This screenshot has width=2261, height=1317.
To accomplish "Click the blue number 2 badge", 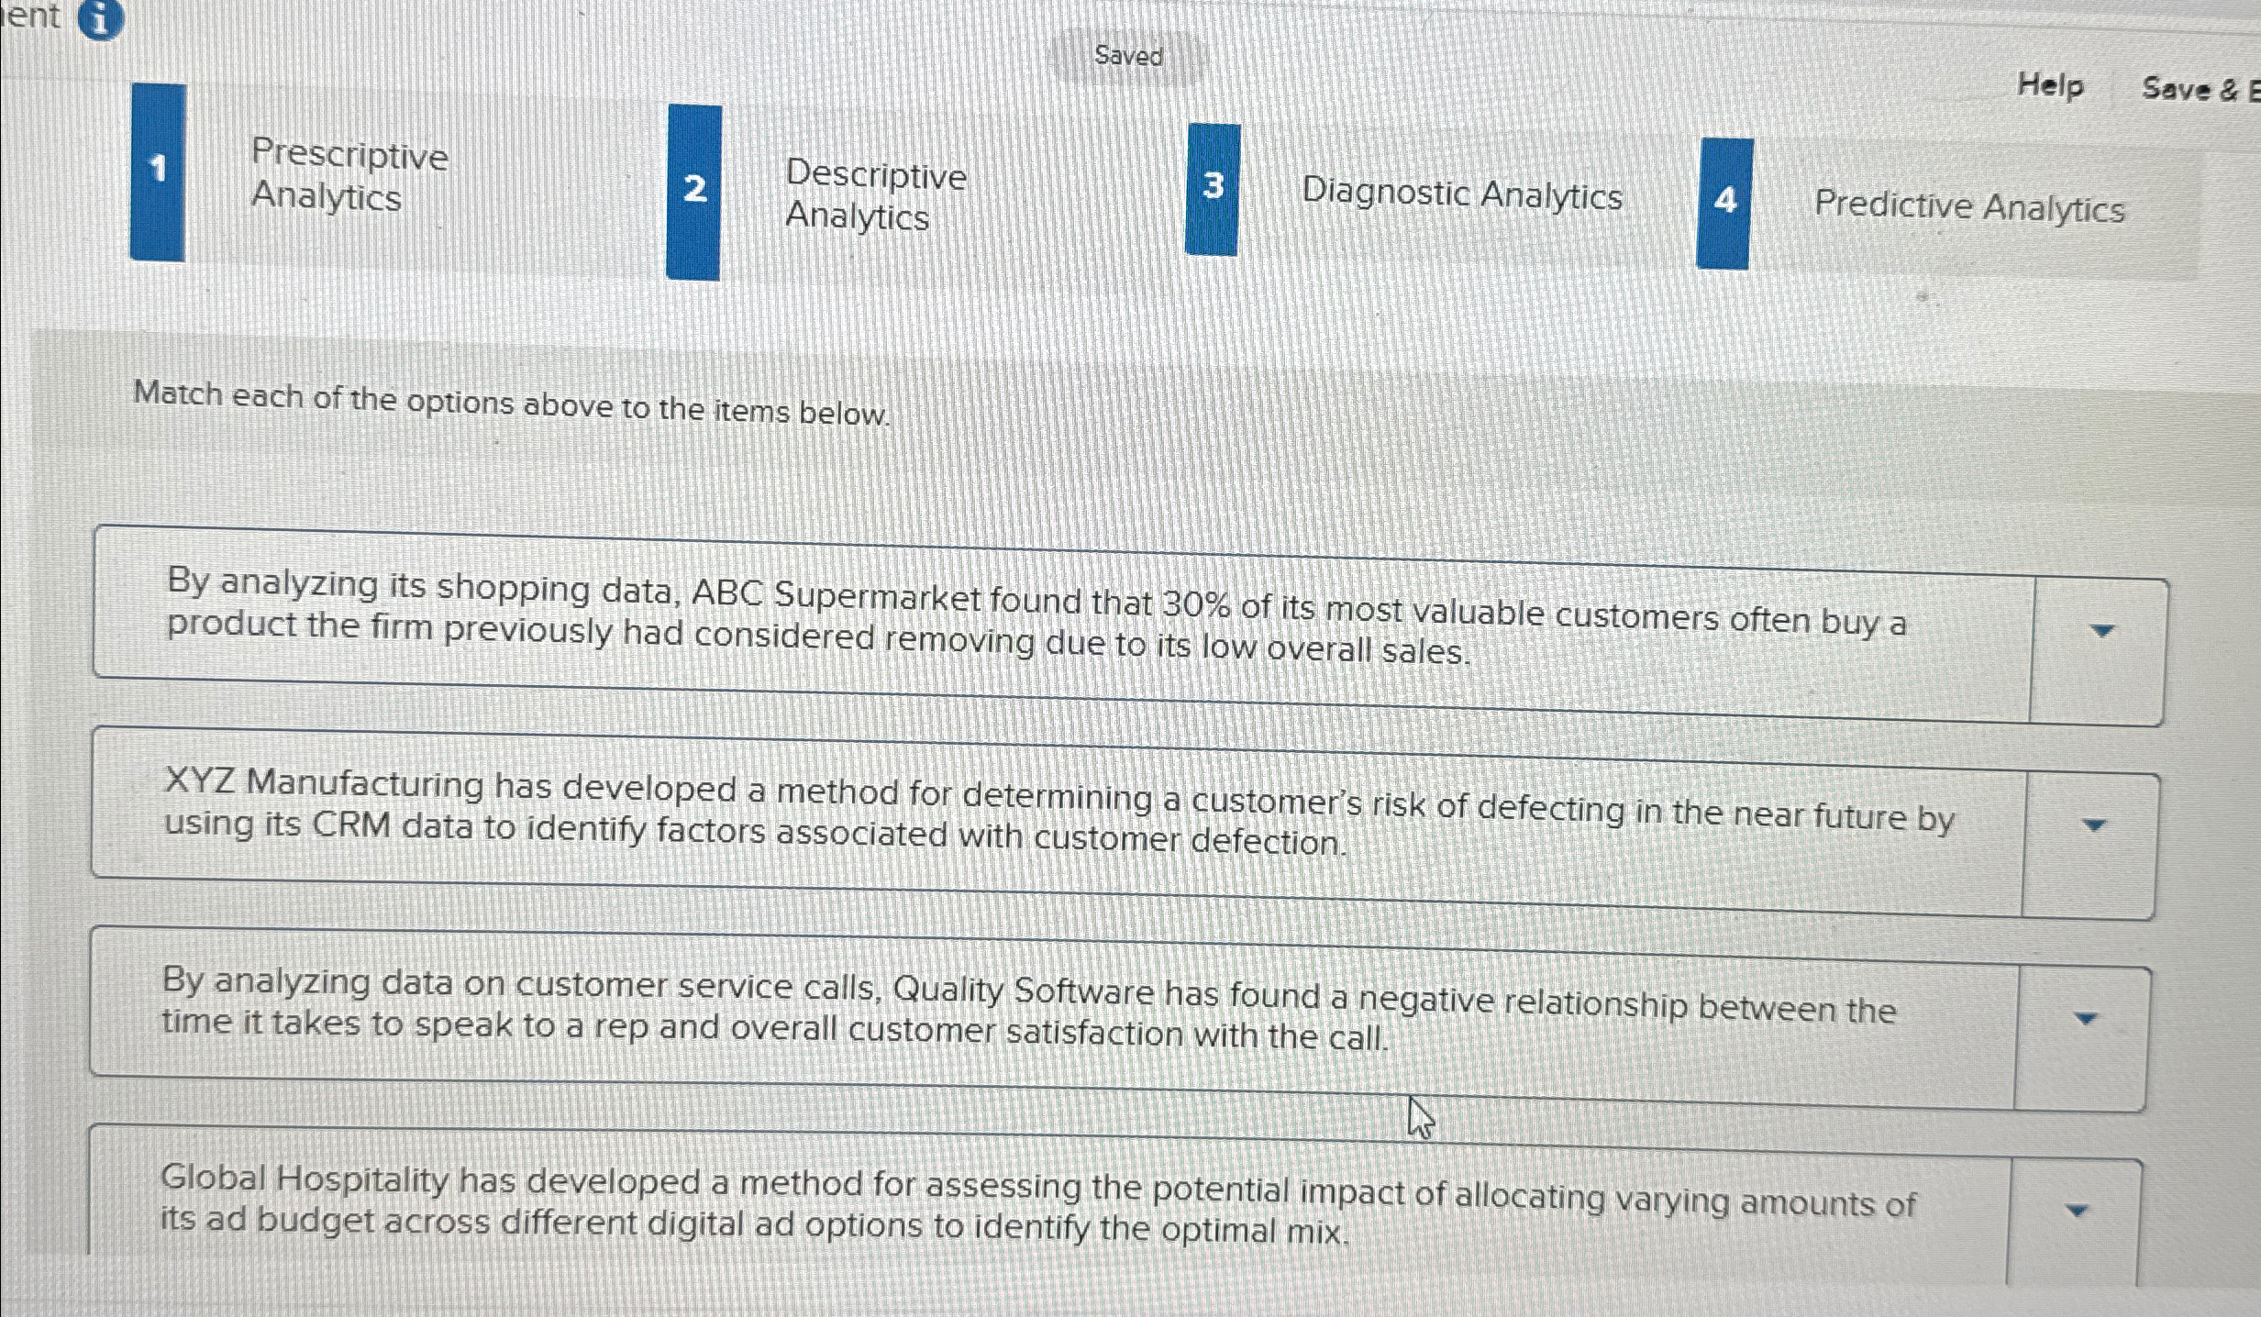I will [694, 190].
